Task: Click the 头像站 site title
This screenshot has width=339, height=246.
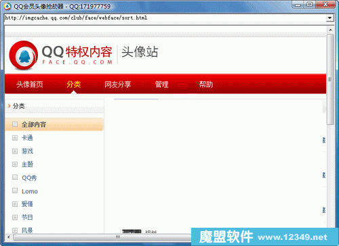Action: (x=140, y=52)
